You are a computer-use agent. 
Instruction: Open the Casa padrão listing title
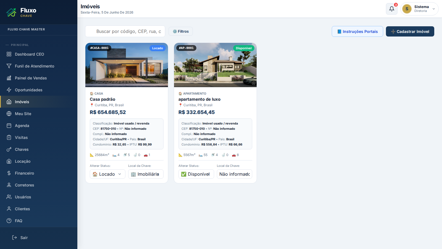(x=102, y=99)
